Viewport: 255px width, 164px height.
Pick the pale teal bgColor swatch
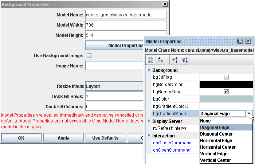(226, 99)
